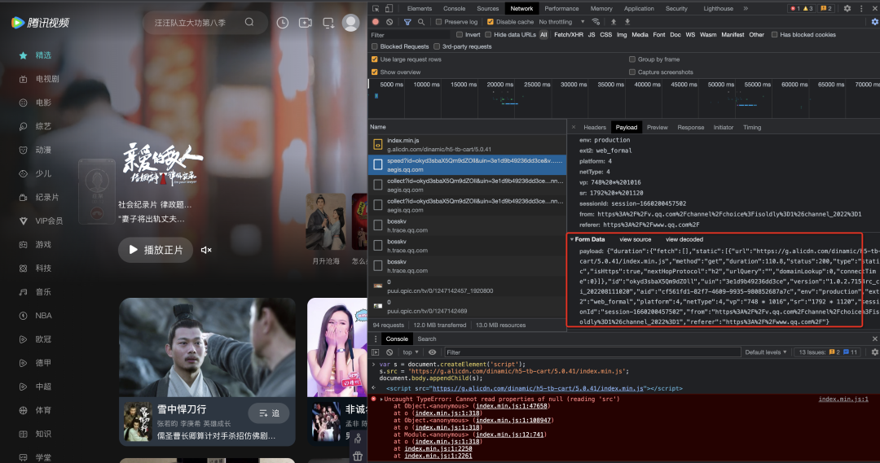The width and height of the screenshot is (880, 463).
Task: Open DevTools settings gear
Action: (x=847, y=8)
